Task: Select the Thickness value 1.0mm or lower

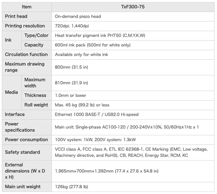Action: coord(71,96)
